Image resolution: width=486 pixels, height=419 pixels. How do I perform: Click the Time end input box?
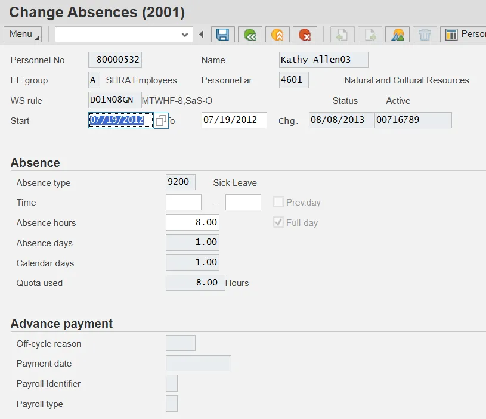pos(243,203)
